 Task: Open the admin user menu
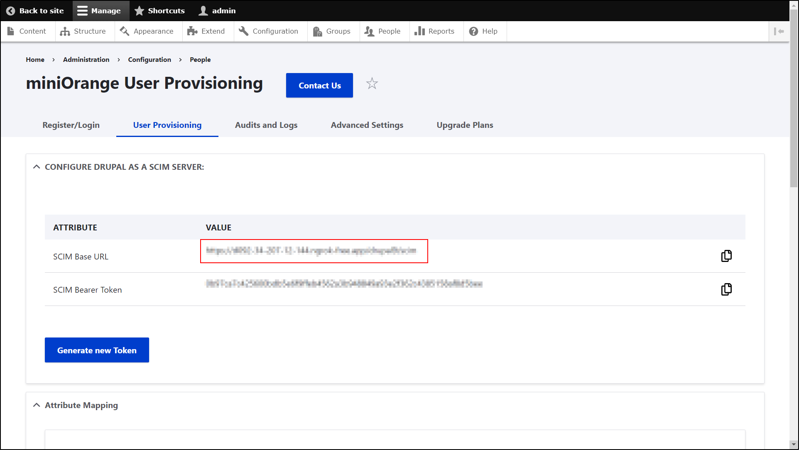[217, 11]
